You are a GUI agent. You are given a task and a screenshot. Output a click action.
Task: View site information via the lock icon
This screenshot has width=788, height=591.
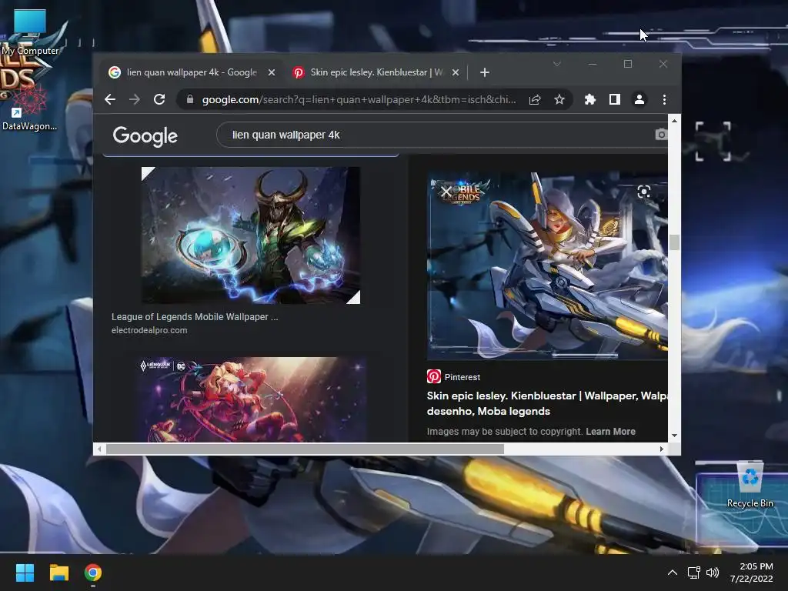[x=190, y=99]
